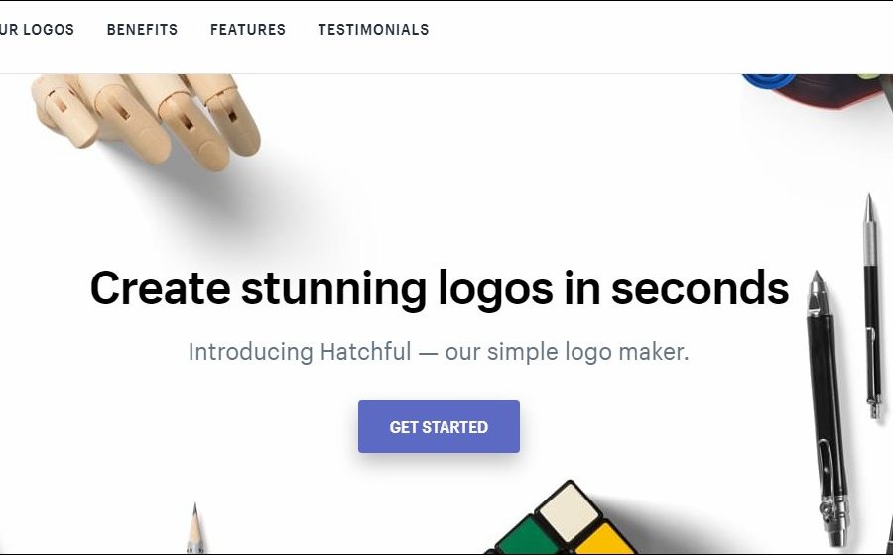Jump to the Features section
Viewport: 893px width, 555px height.
pyautogui.click(x=248, y=30)
